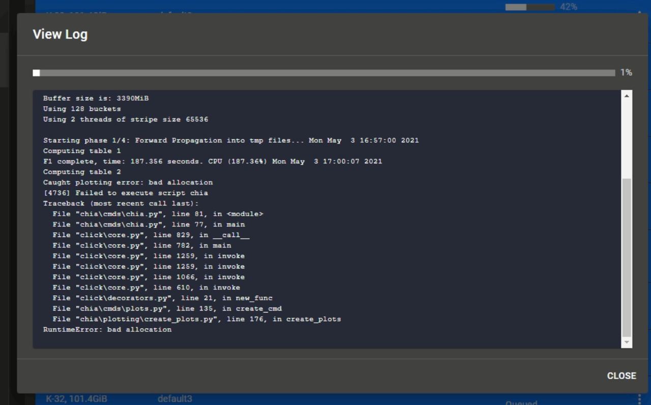Close the View Log dialog
This screenshot has width=651, height=405.
click(x=622, y=376)
